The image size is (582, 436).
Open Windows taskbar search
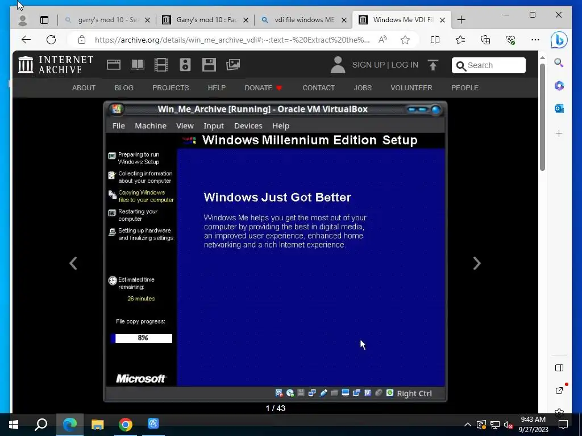[x=41, y=425]
